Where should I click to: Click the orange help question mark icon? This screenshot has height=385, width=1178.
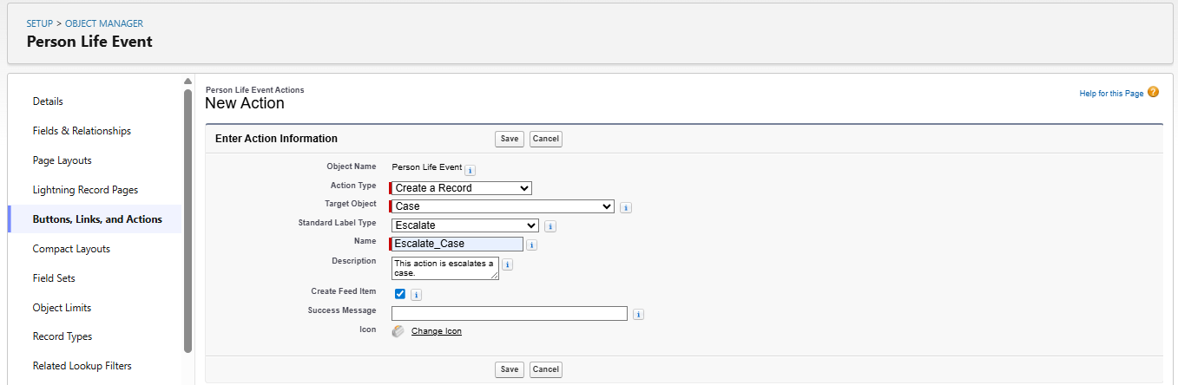[1153, 92]
